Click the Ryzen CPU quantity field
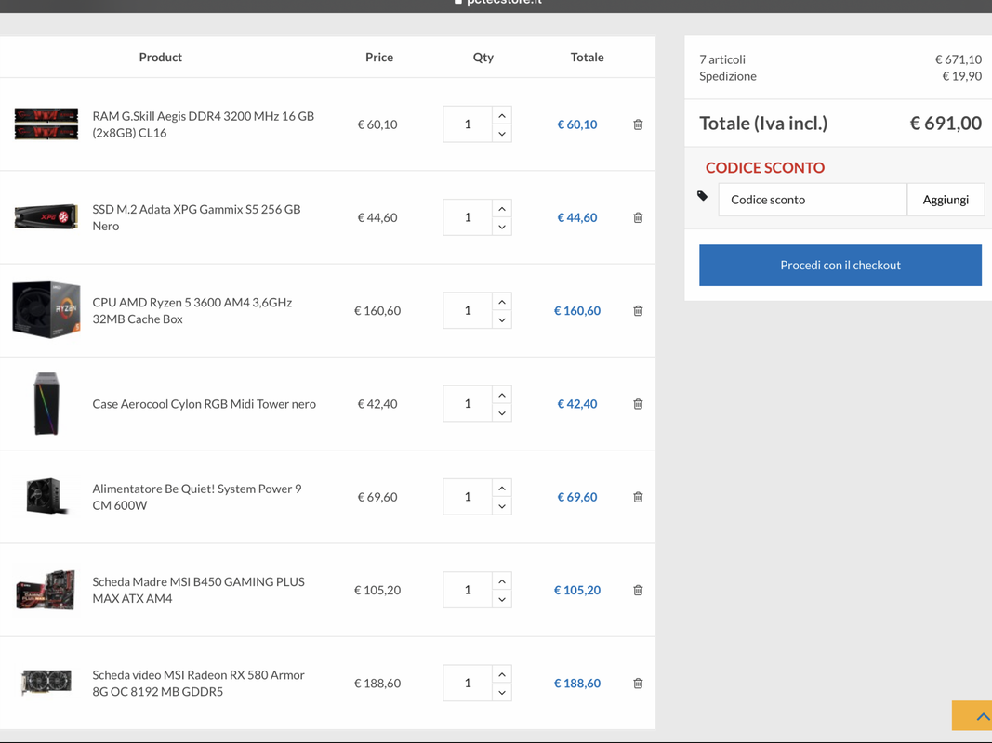Image resolution: width=992 pixels, height=743 pixels. [x=468, y=311]
